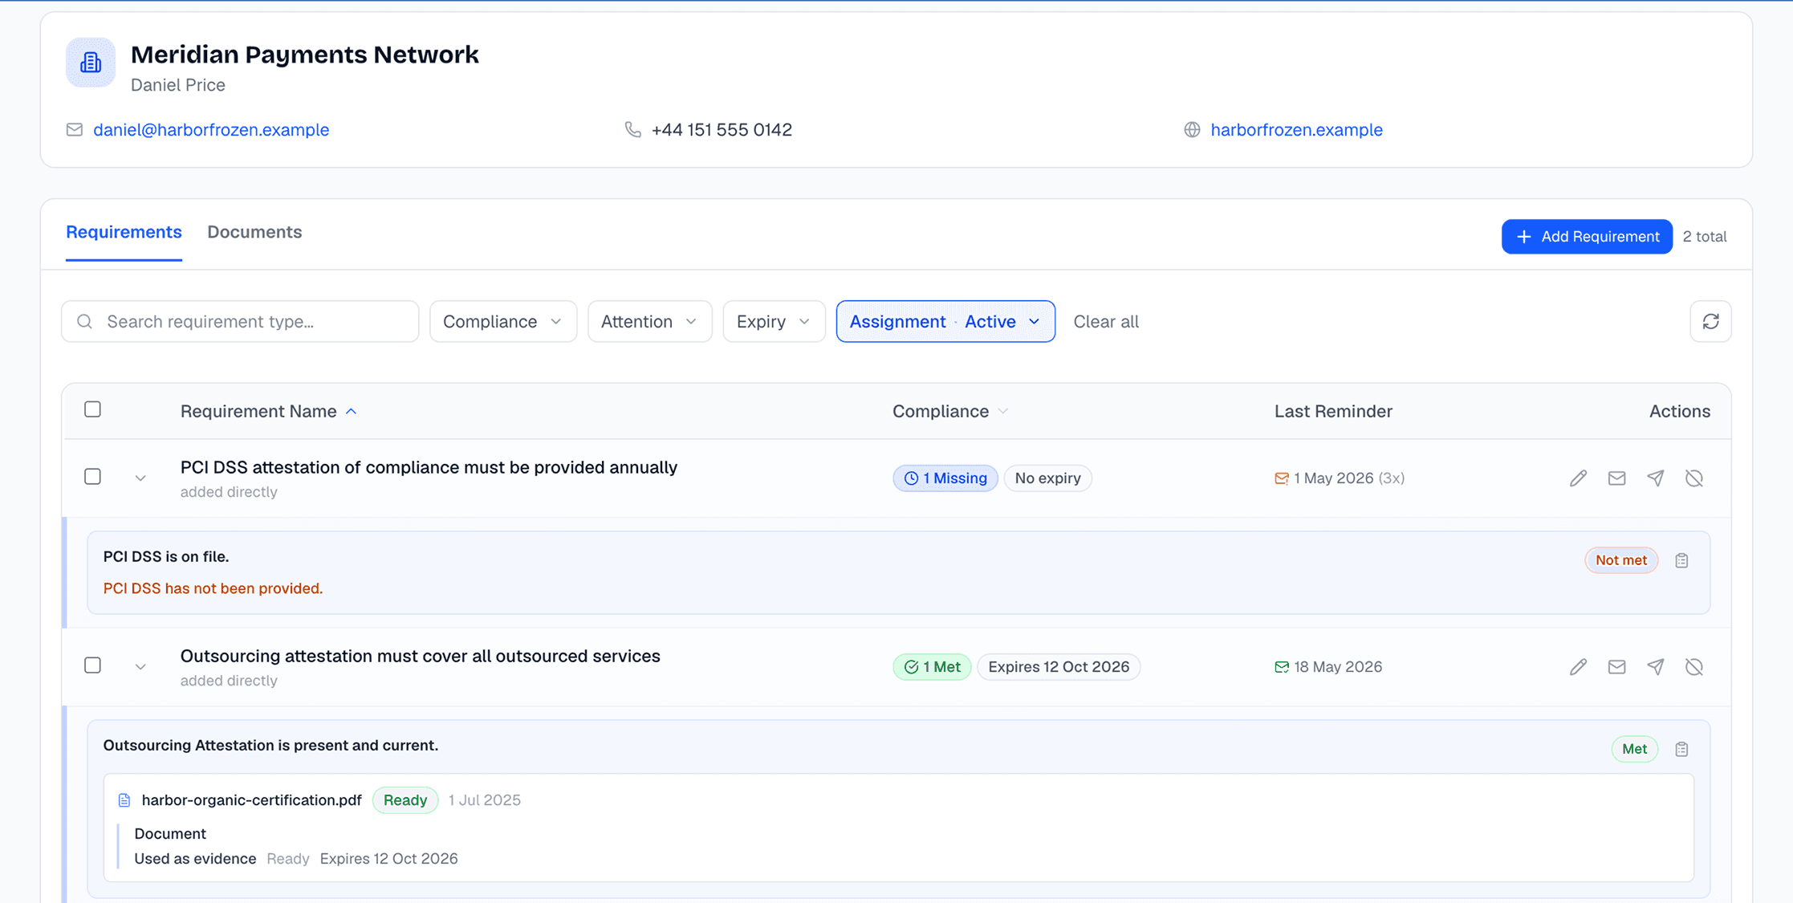This screenshot has width=1793, height=903.
Task: Click the globe icon beside harborfrozen.example
Action: (x=1192, y=129)
